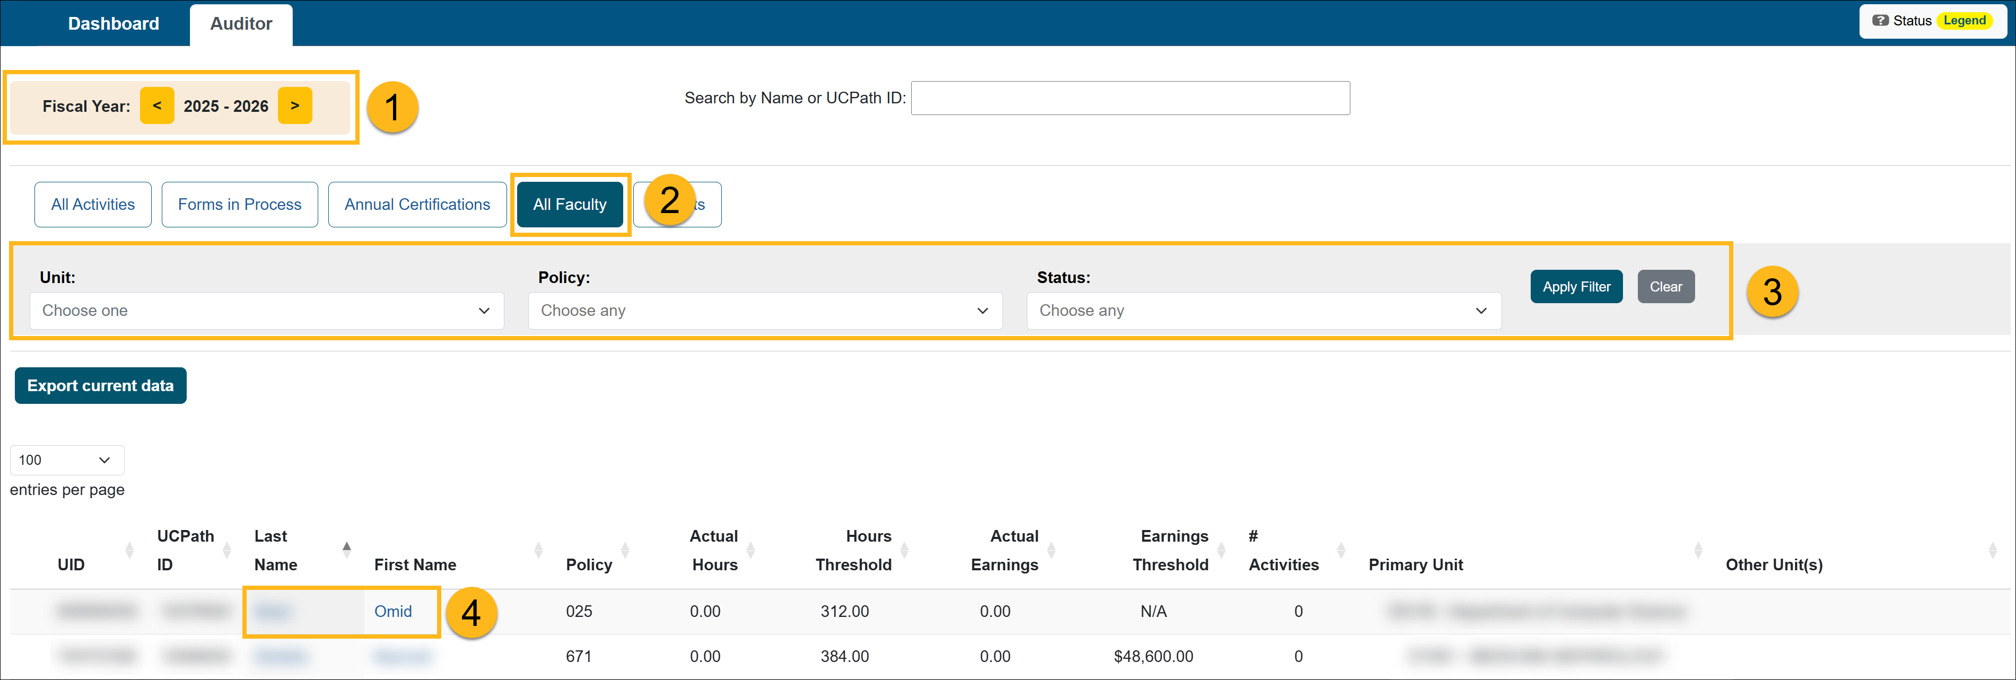2016x680 pixels.
Task: Open the Status filter dropdown
Action: [1263, 311]
